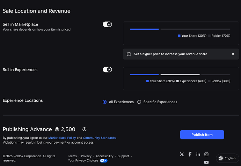Screen dimensions: 241x166
Task: Open the Accessibility footer link
Action: click(x=104, y=156)
